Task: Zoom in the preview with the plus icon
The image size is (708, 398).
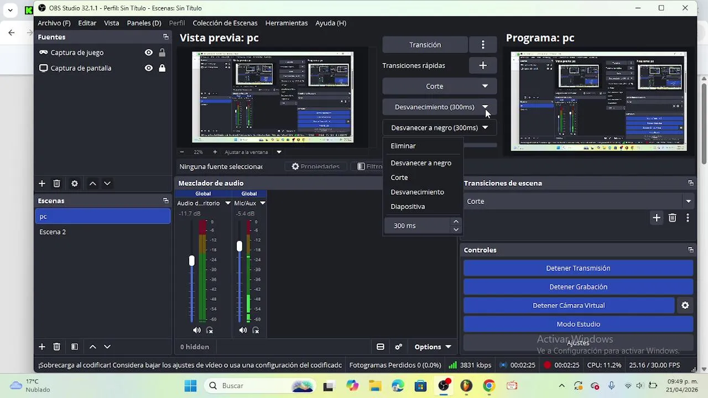Action: pos(215,152)
